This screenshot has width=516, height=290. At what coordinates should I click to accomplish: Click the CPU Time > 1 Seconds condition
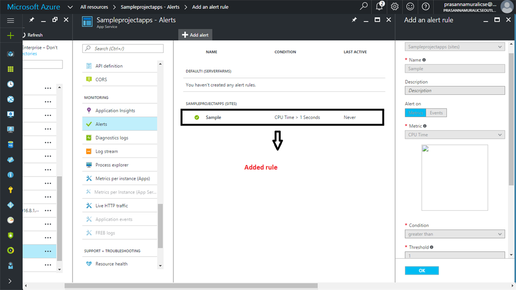[x=297, y=118]
